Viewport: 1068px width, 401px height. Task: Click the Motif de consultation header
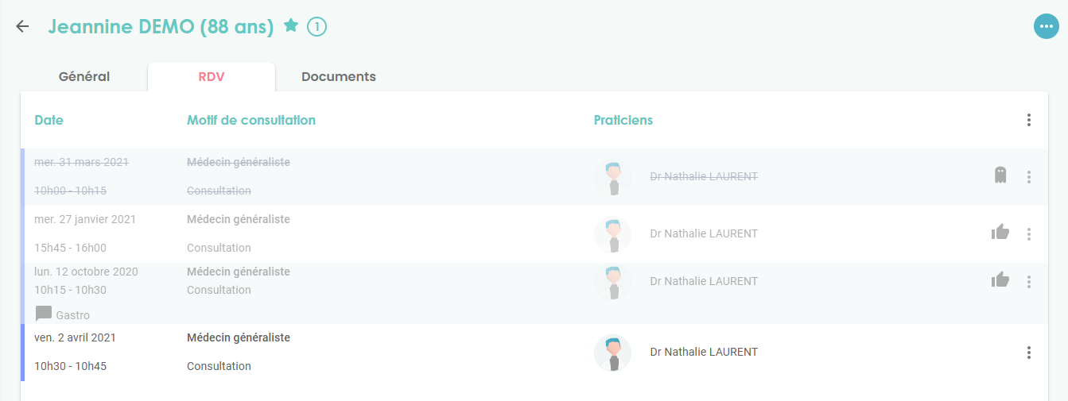(x=251, y=121)
